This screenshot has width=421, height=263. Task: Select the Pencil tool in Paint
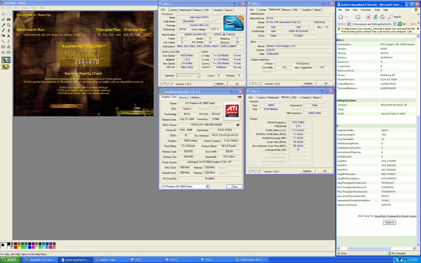pos(3,30)
